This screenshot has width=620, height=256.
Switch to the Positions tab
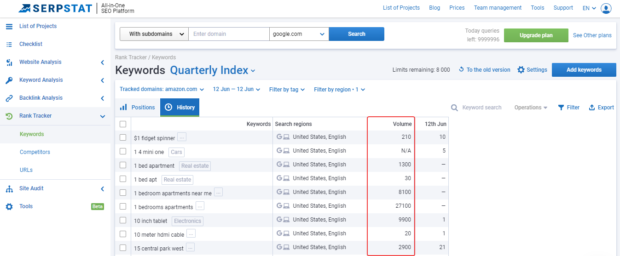coord(138,107)
